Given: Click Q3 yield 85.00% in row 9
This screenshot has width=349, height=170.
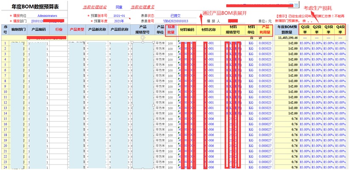Looking at the screenshot, I should tap(329, 86).
